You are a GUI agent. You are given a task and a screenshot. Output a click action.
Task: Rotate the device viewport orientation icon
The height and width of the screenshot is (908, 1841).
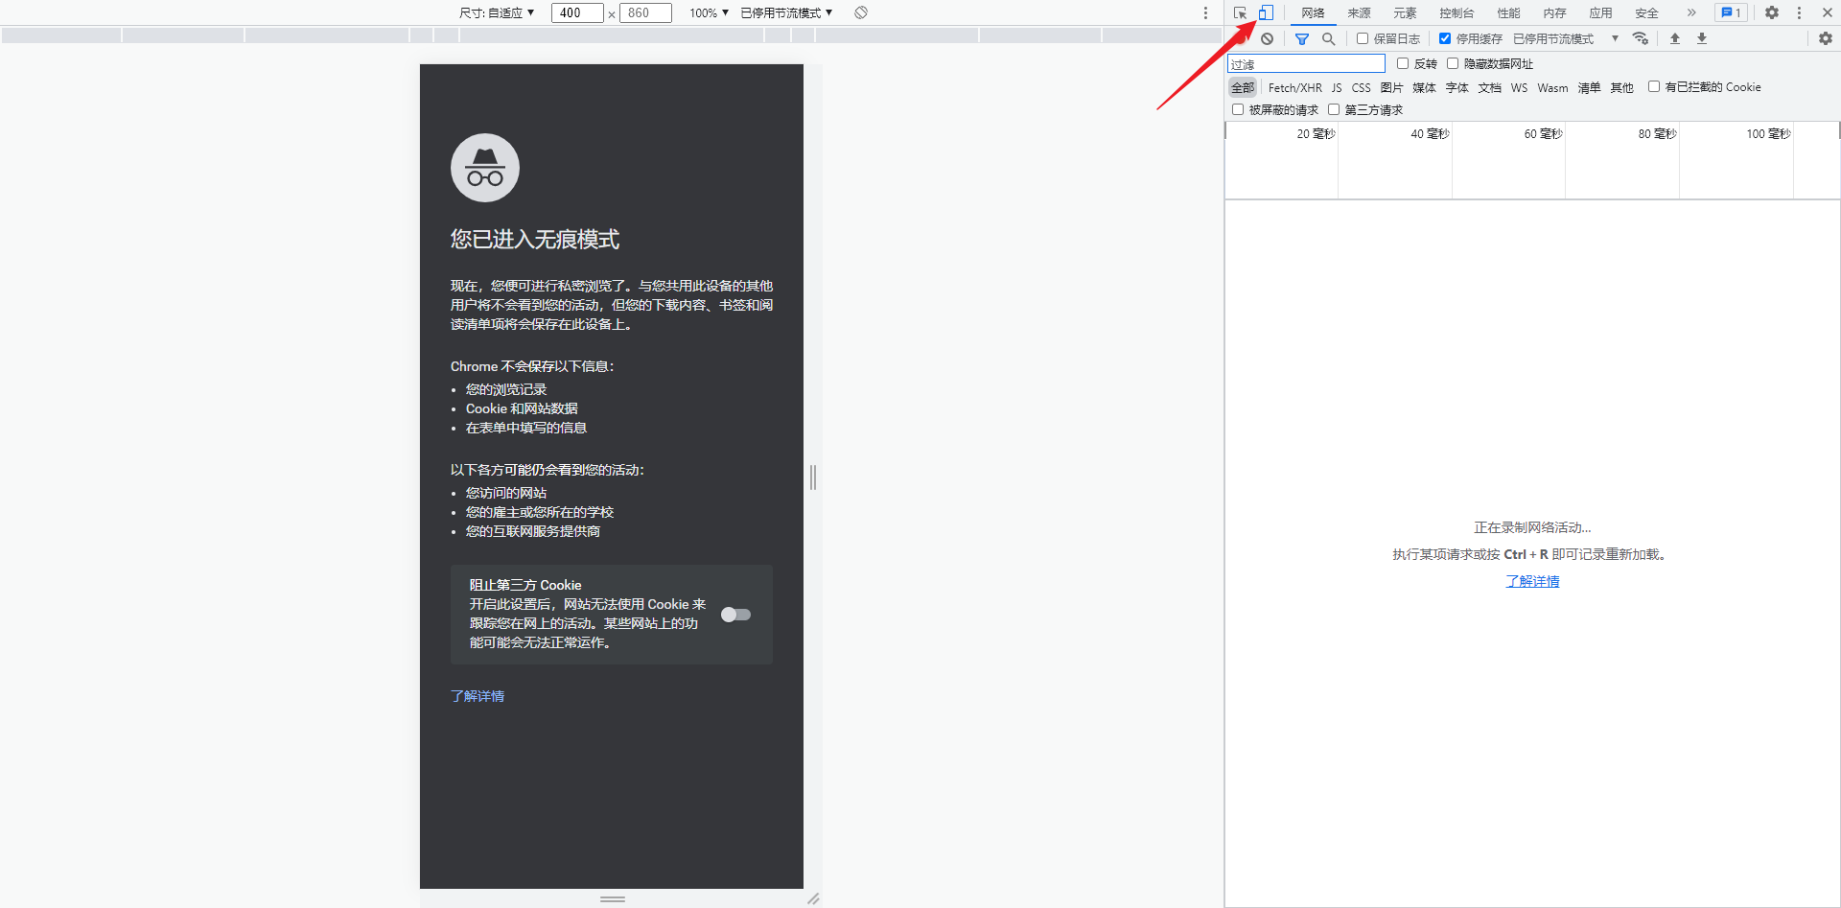[861, 12]
